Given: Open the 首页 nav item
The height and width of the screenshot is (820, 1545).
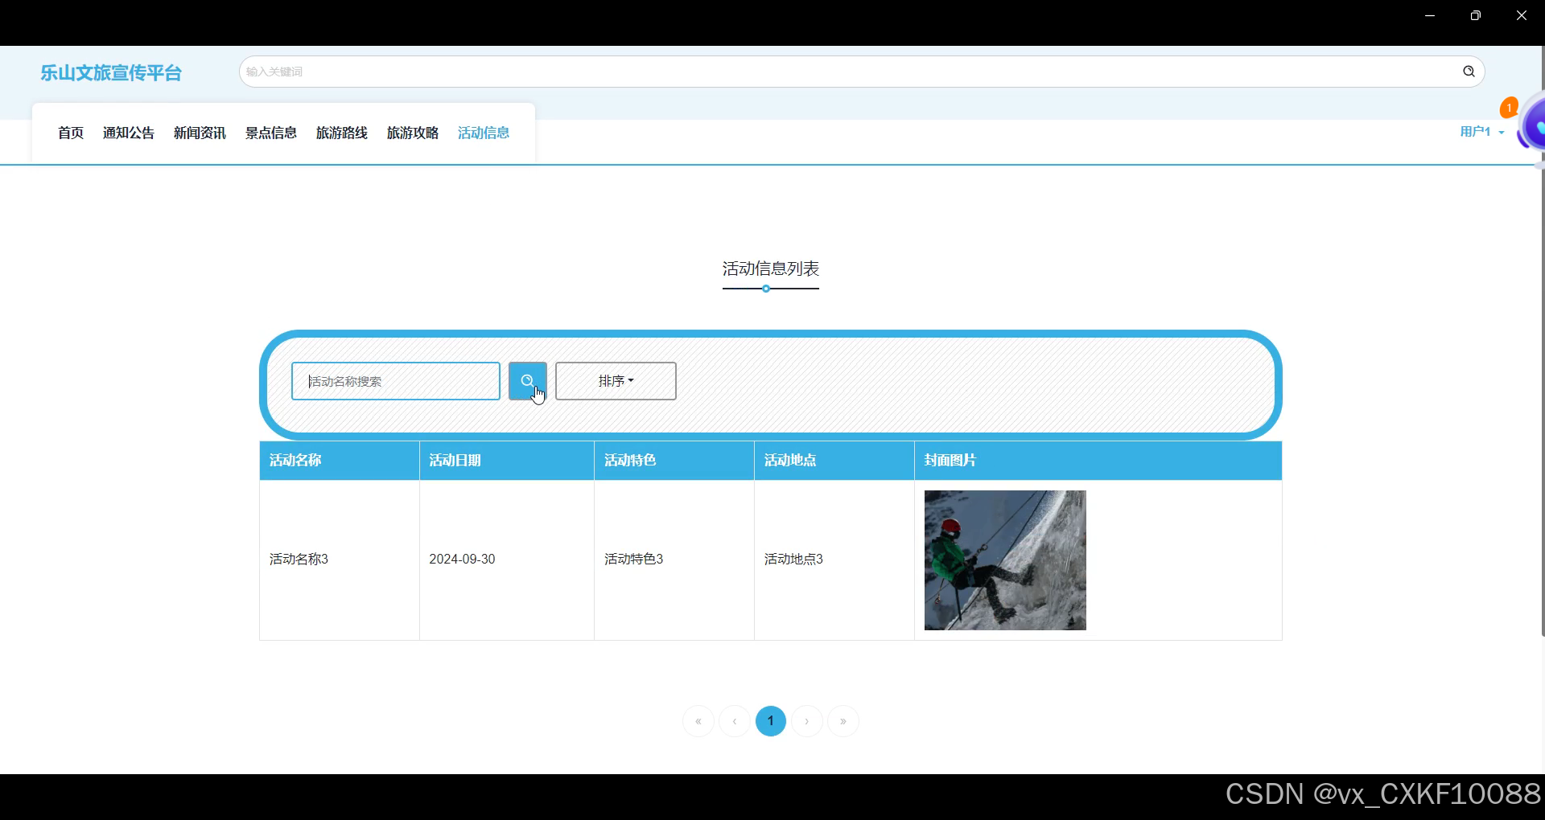Looking at the screenshot, I should pyautogui.click(x=71, y=133).
